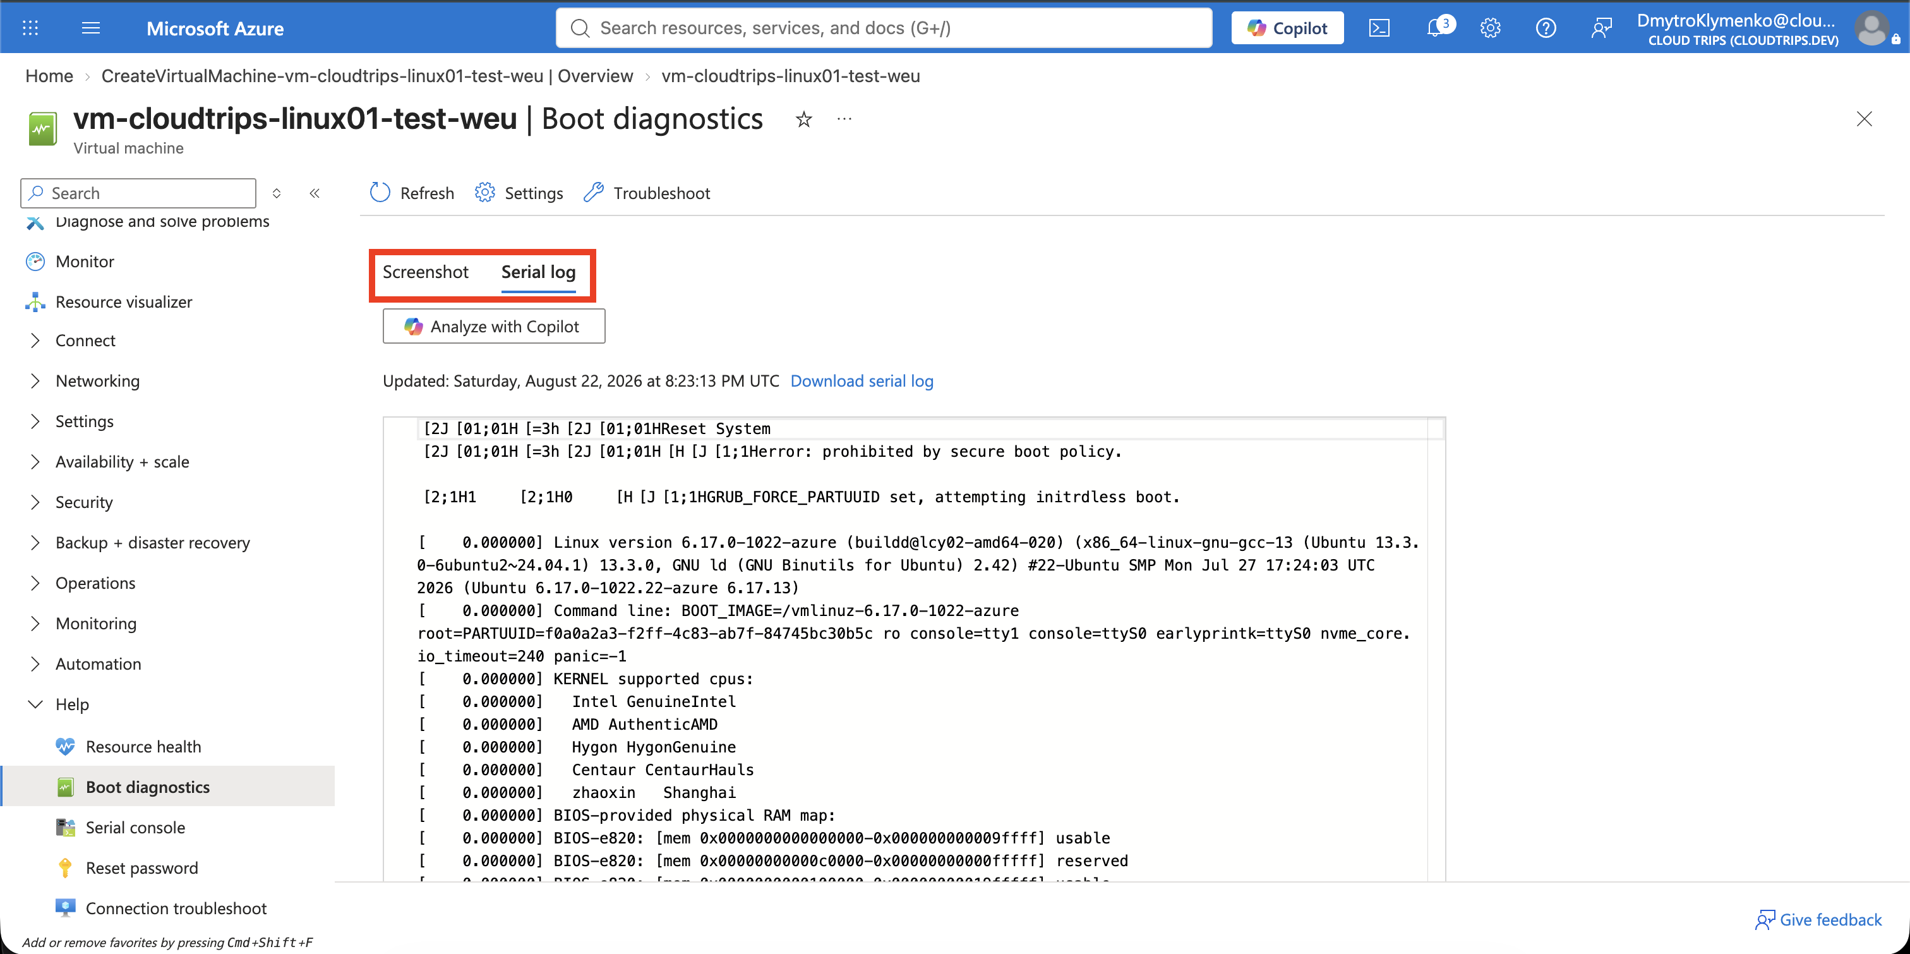Select Boot diagnostics in sidebar
This screenshot has width=1910, height=954.
pos(167,787)
